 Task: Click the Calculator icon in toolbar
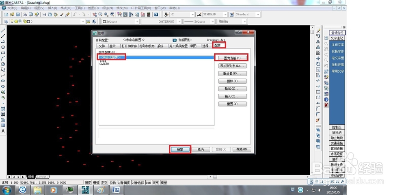[149, 15]
